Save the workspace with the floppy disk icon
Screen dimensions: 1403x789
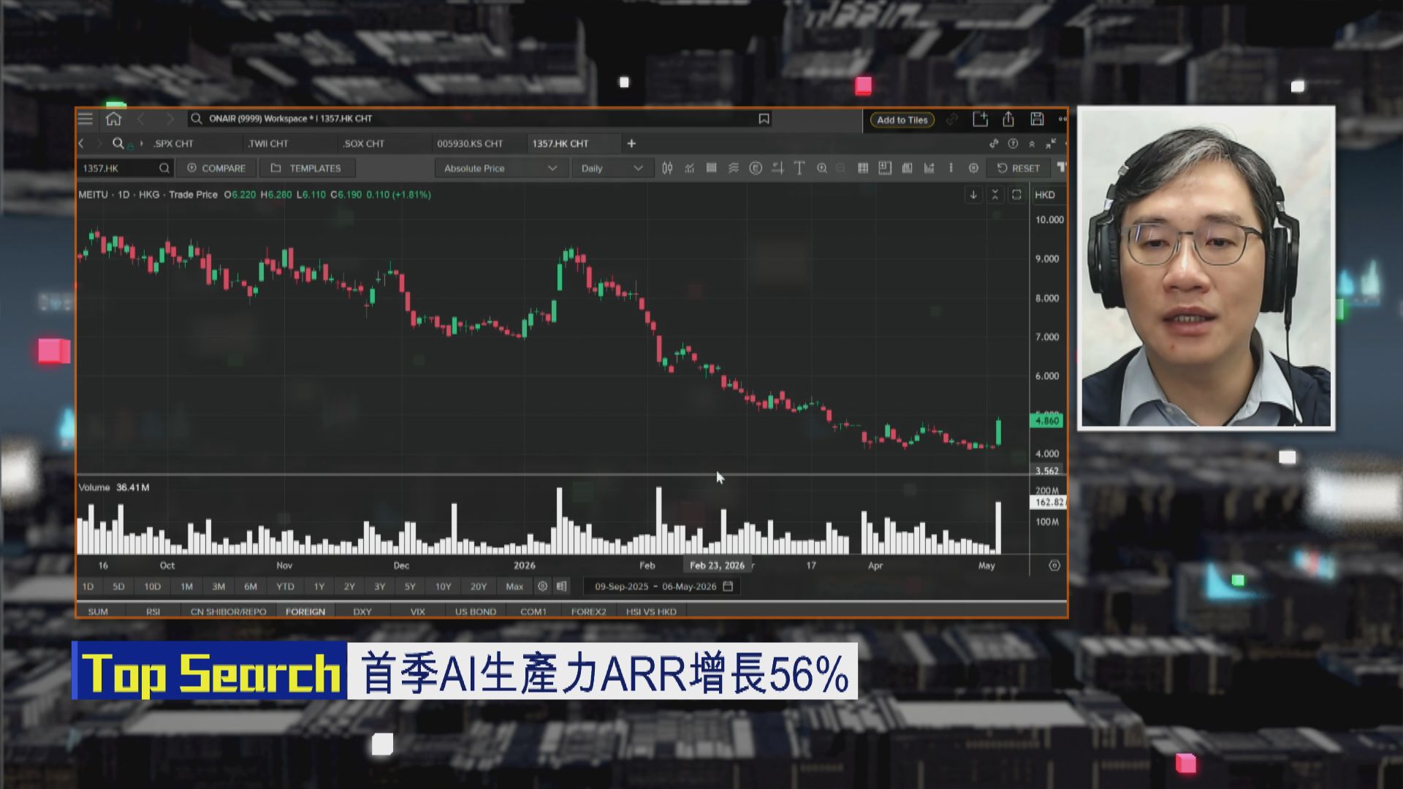pos(1037,119)
